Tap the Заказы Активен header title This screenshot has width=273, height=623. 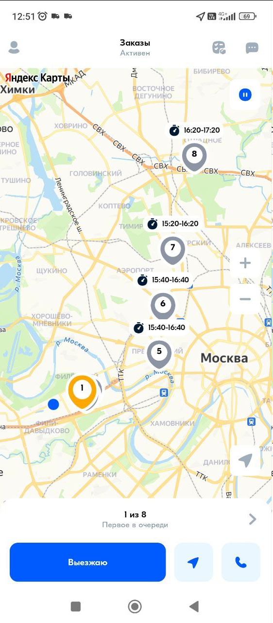[135, 48]
